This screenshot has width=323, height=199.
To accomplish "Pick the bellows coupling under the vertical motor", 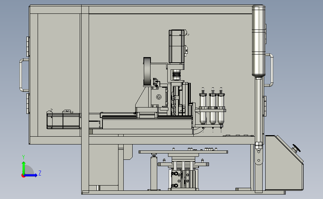I will tap(176, 75).
